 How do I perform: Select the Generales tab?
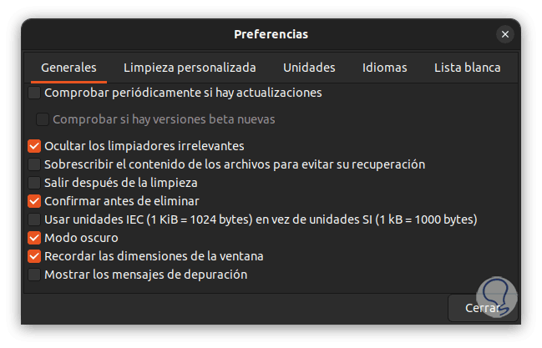tap(68, 68)
